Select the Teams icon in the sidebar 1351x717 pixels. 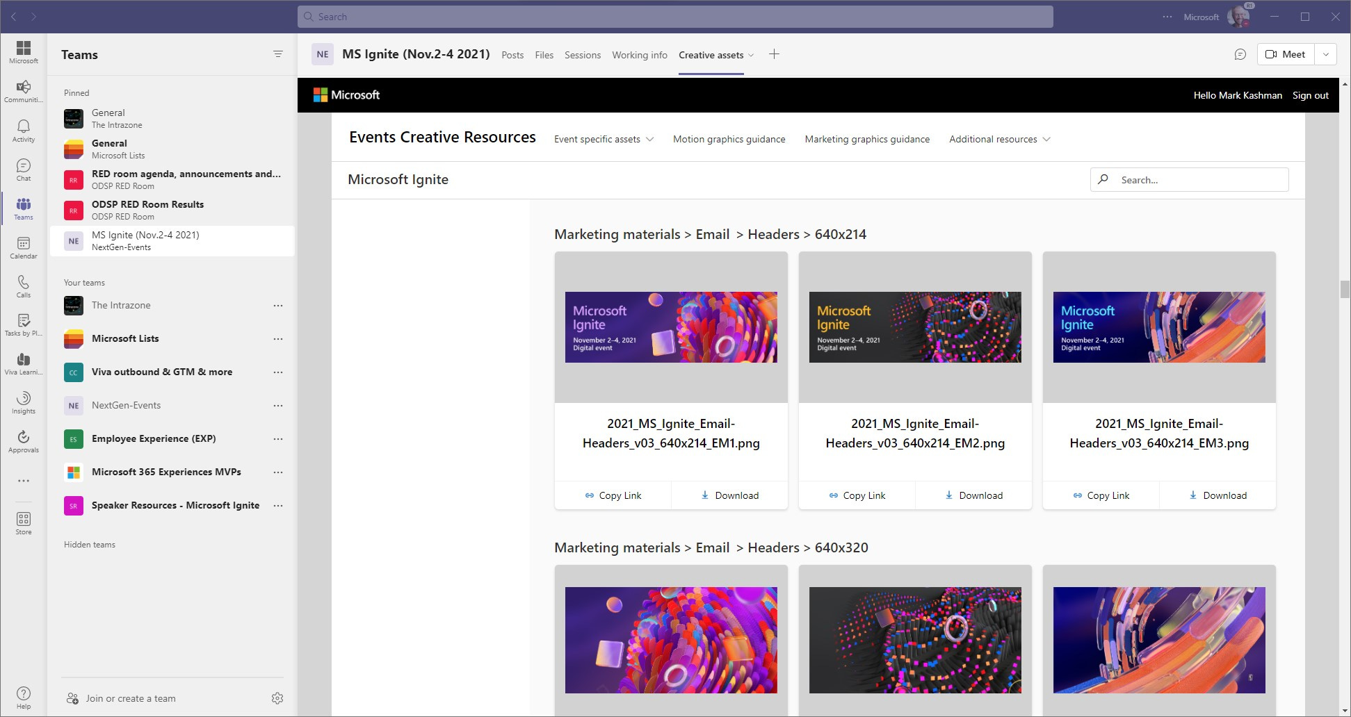[x=23, y=208]
